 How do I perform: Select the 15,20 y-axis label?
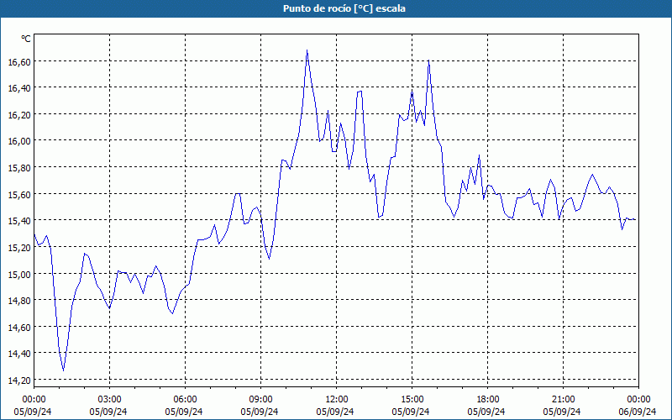point(19,248)
